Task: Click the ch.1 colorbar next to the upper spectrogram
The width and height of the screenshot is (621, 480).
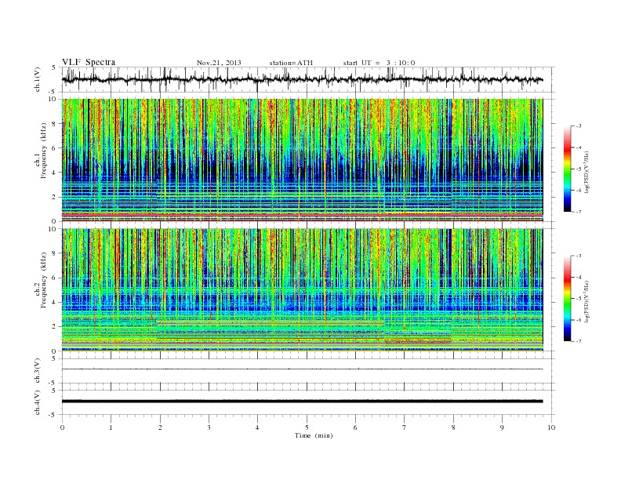Action: pyautogui.click(x=567, y=169)
